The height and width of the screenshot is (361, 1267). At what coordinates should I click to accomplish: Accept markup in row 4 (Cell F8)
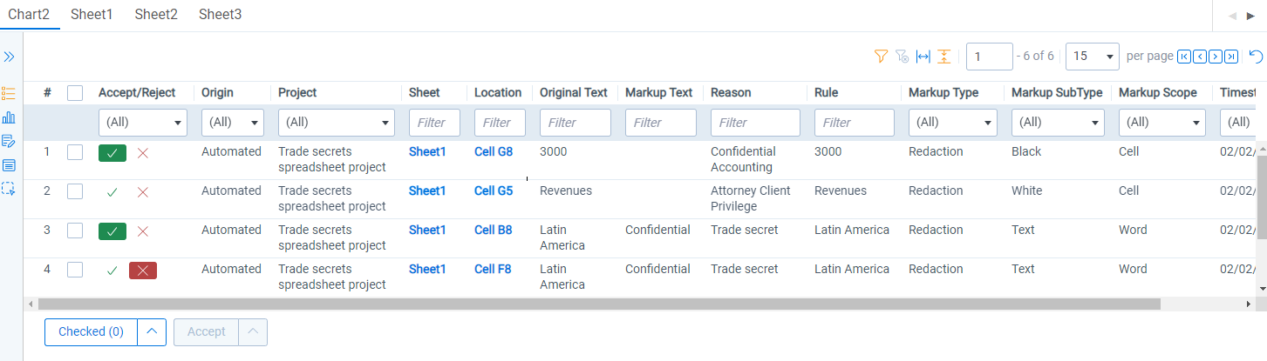pyautogui.click(x=112, y=271)
